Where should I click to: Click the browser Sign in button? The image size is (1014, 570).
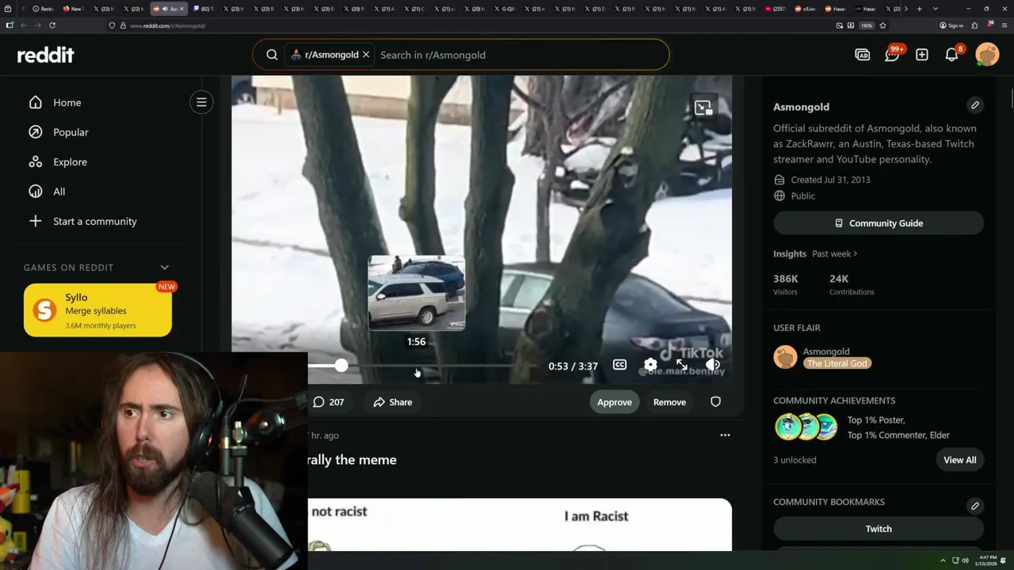(951, 25)
